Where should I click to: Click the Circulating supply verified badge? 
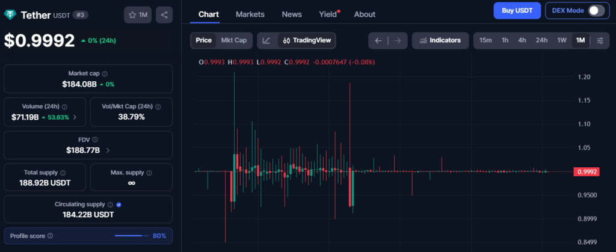119,204
